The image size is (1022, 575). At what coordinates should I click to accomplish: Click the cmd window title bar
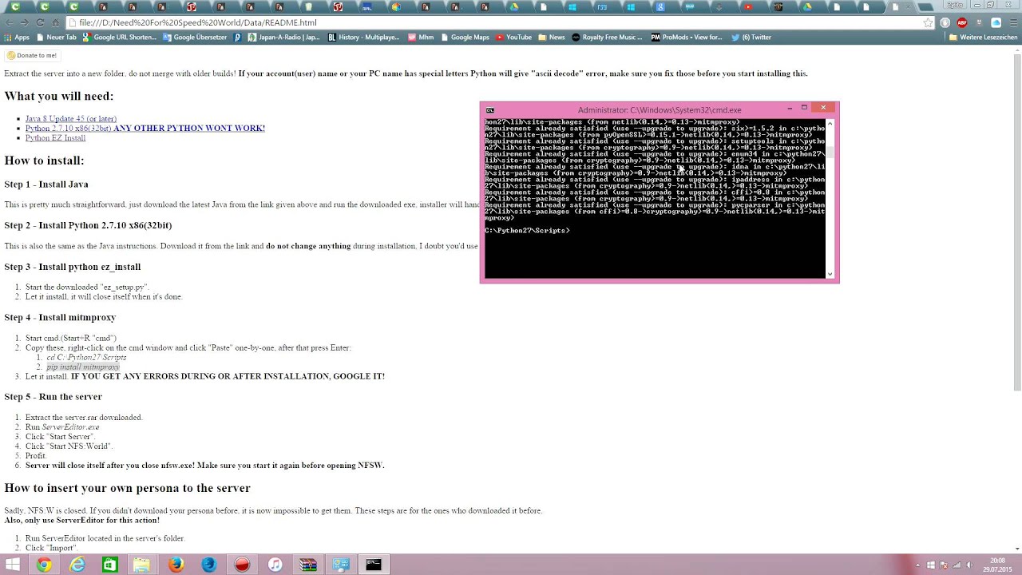(x=659, y=110)
